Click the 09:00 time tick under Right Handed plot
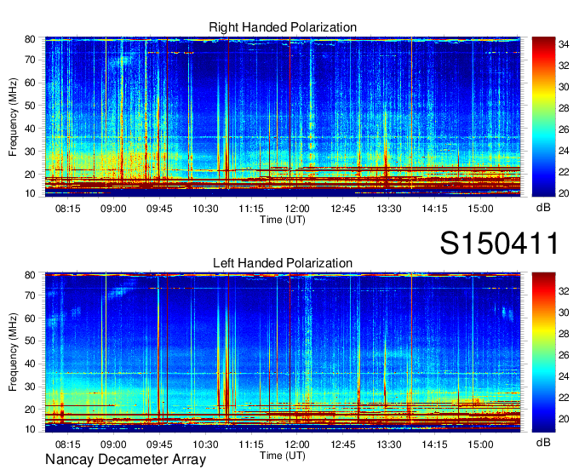Viewport: 579px width, 470px height. pyautogui.click(x=113, y=209)
